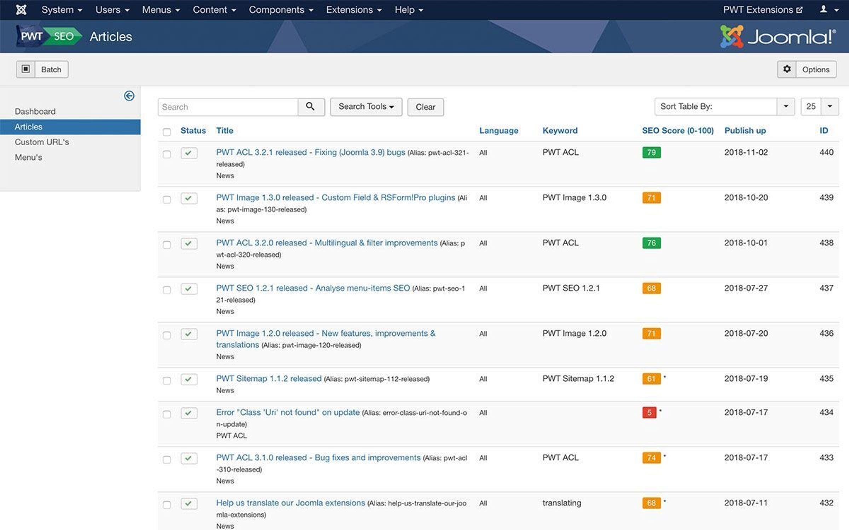Collapse the sidebar using the arrow icon
Image resolution: width=849 pixels, height=530 pixels.
point(130,96)
